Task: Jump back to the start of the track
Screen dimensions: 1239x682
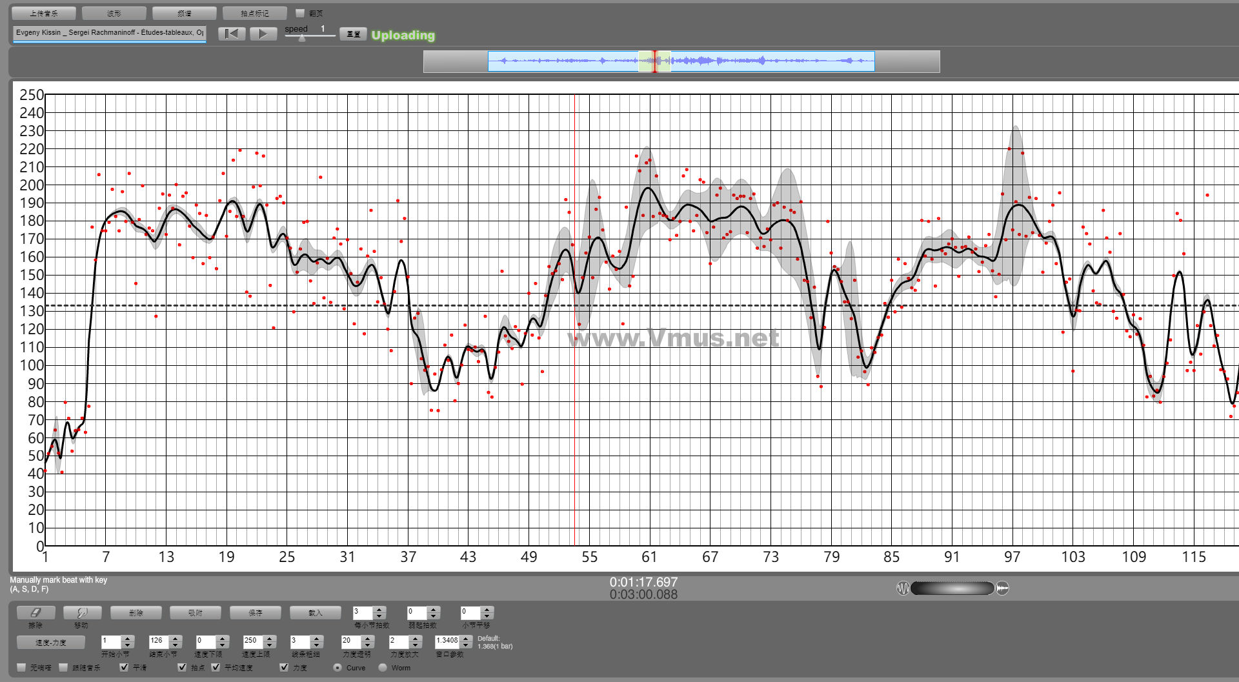Action: [x=232, y=34]
